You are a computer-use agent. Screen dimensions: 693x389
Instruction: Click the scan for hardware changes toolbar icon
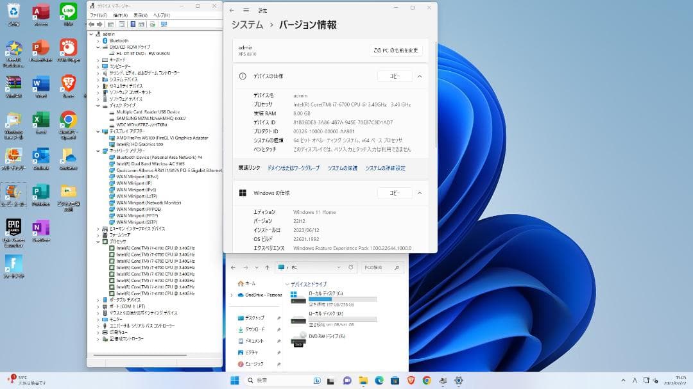153,24
